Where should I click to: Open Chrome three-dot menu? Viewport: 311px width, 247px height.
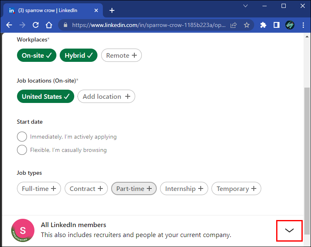[x=303, y=25]
